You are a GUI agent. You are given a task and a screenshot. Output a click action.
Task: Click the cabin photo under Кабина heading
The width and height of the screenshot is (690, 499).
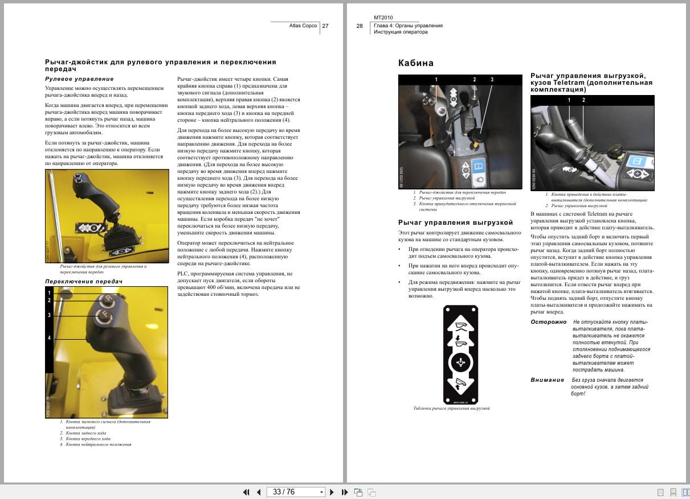tap(460, 132)
